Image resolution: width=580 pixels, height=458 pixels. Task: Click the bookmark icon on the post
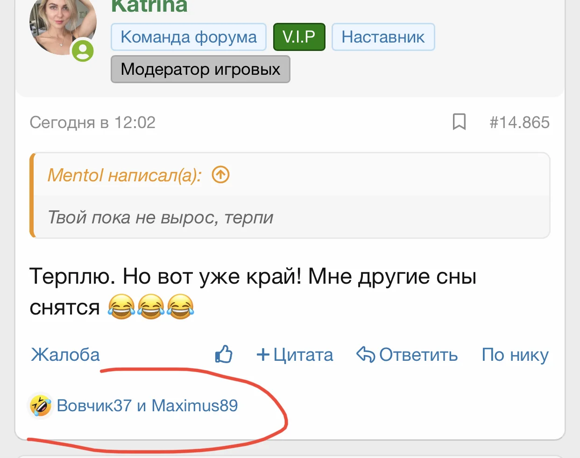coord(459,122)
